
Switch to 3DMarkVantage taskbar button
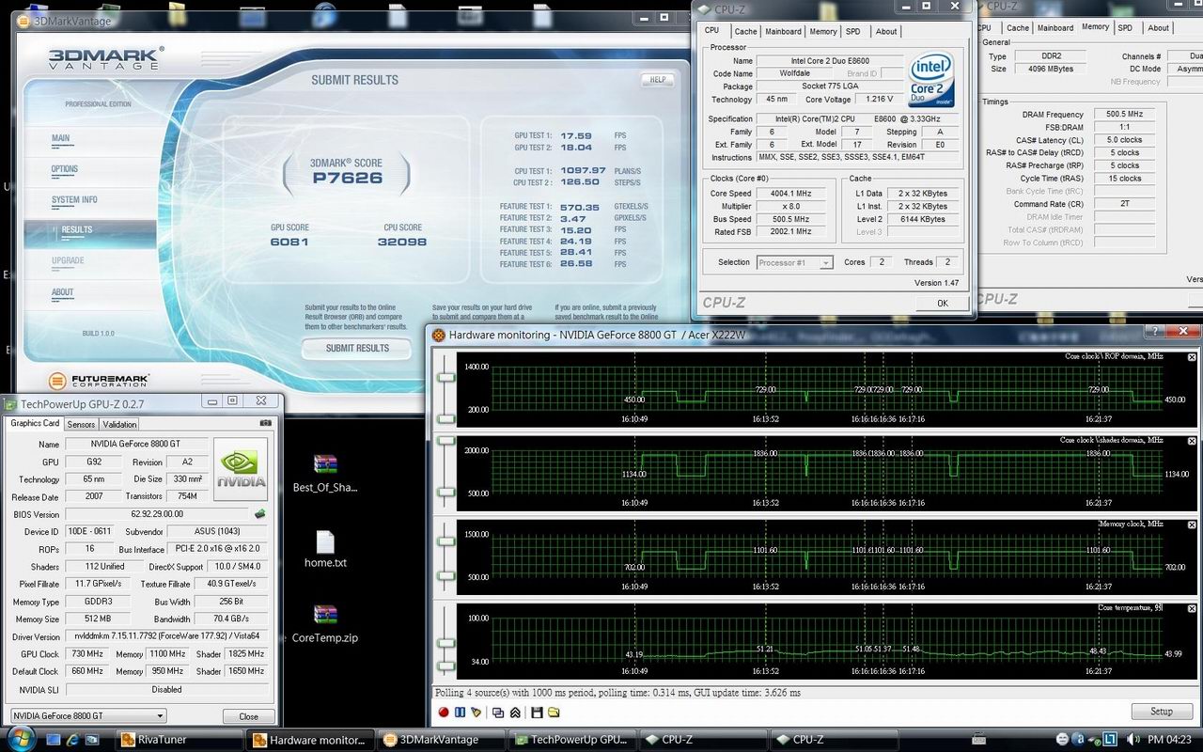[x=441, y=740]
